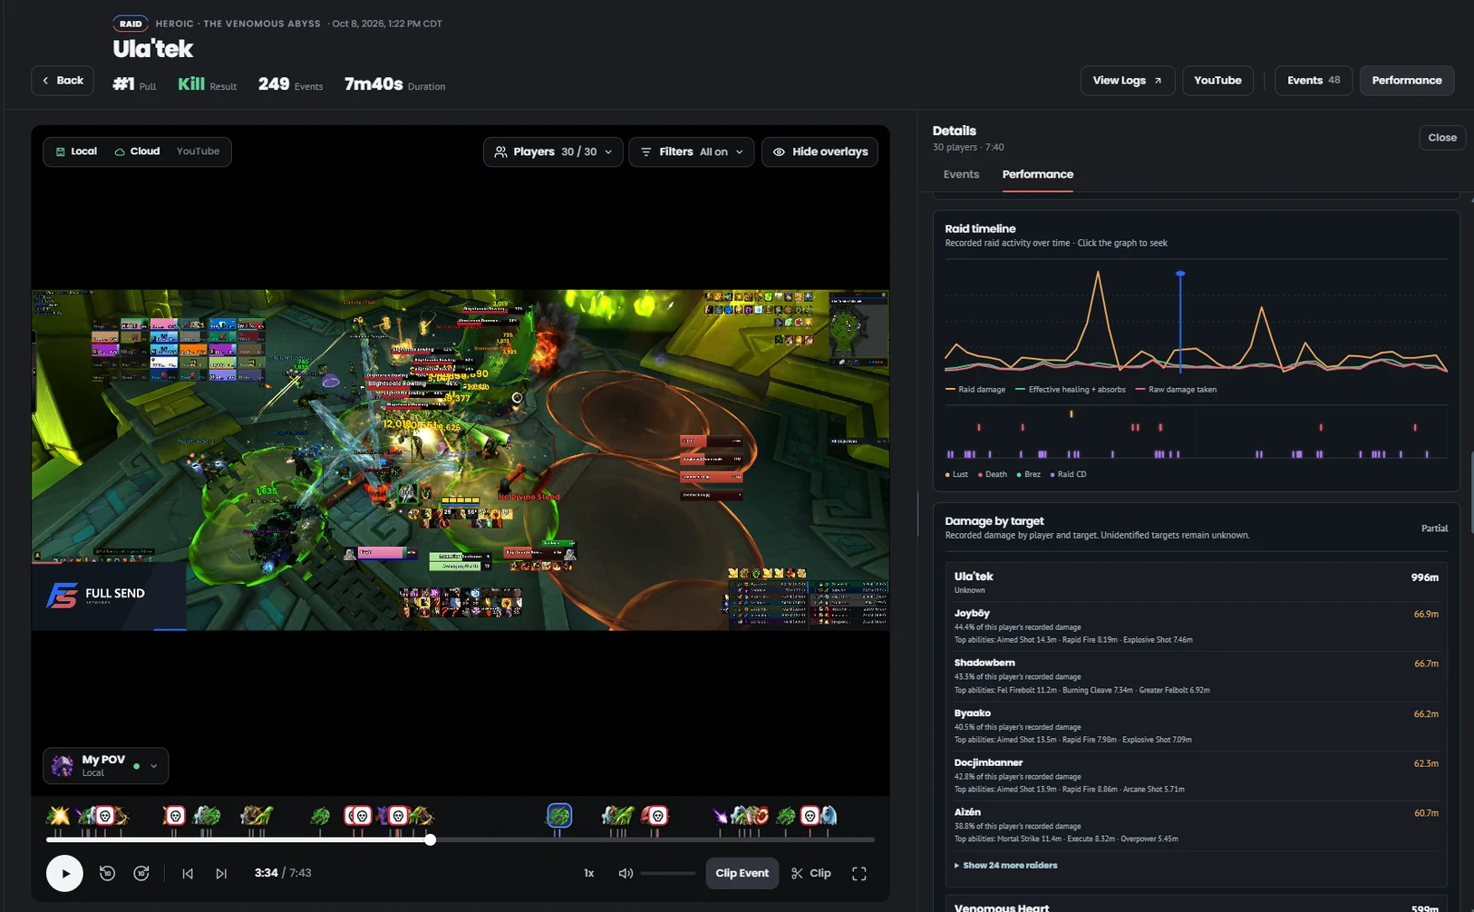Click the video seek bar handle
This screenshot has height=912, width=1474.
[431, 839]
